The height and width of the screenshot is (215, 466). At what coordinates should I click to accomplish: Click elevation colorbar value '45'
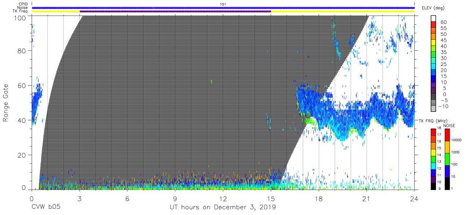coord(444,40)
